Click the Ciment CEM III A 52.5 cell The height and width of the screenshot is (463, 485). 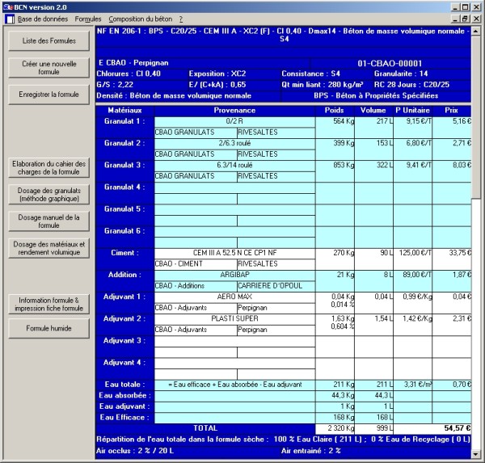(x=236, y=253)
